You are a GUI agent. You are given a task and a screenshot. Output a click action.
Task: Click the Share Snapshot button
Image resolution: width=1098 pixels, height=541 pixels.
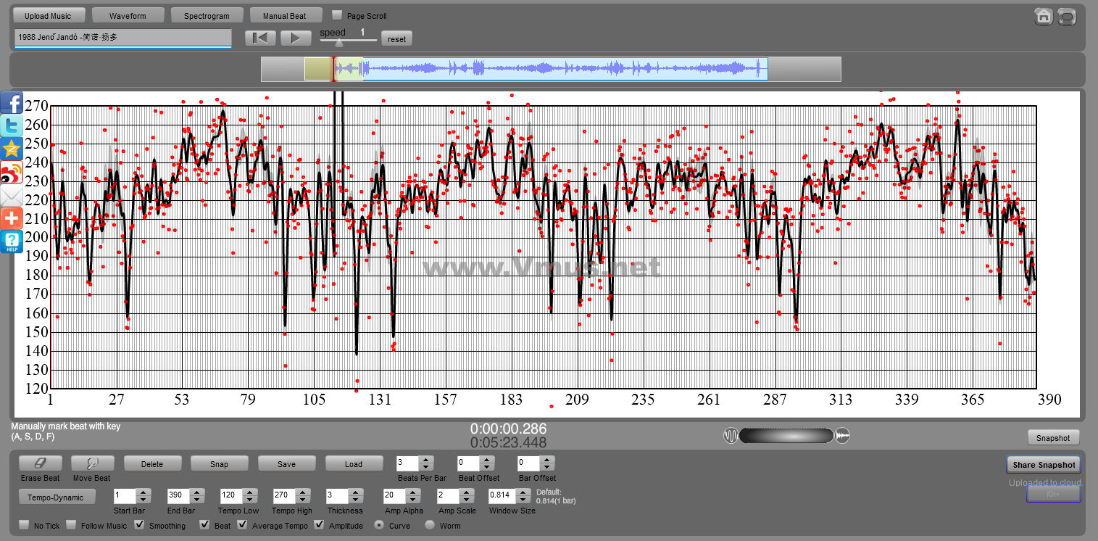1043,465
